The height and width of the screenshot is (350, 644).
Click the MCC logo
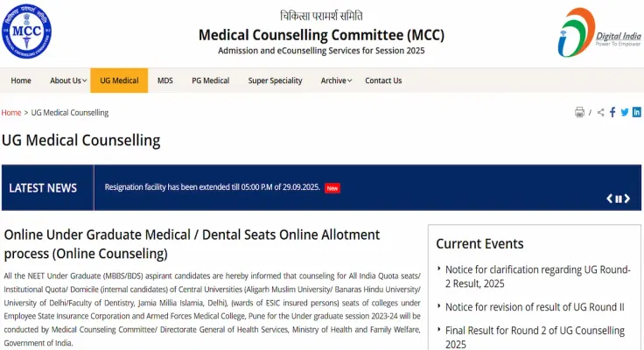26,32
